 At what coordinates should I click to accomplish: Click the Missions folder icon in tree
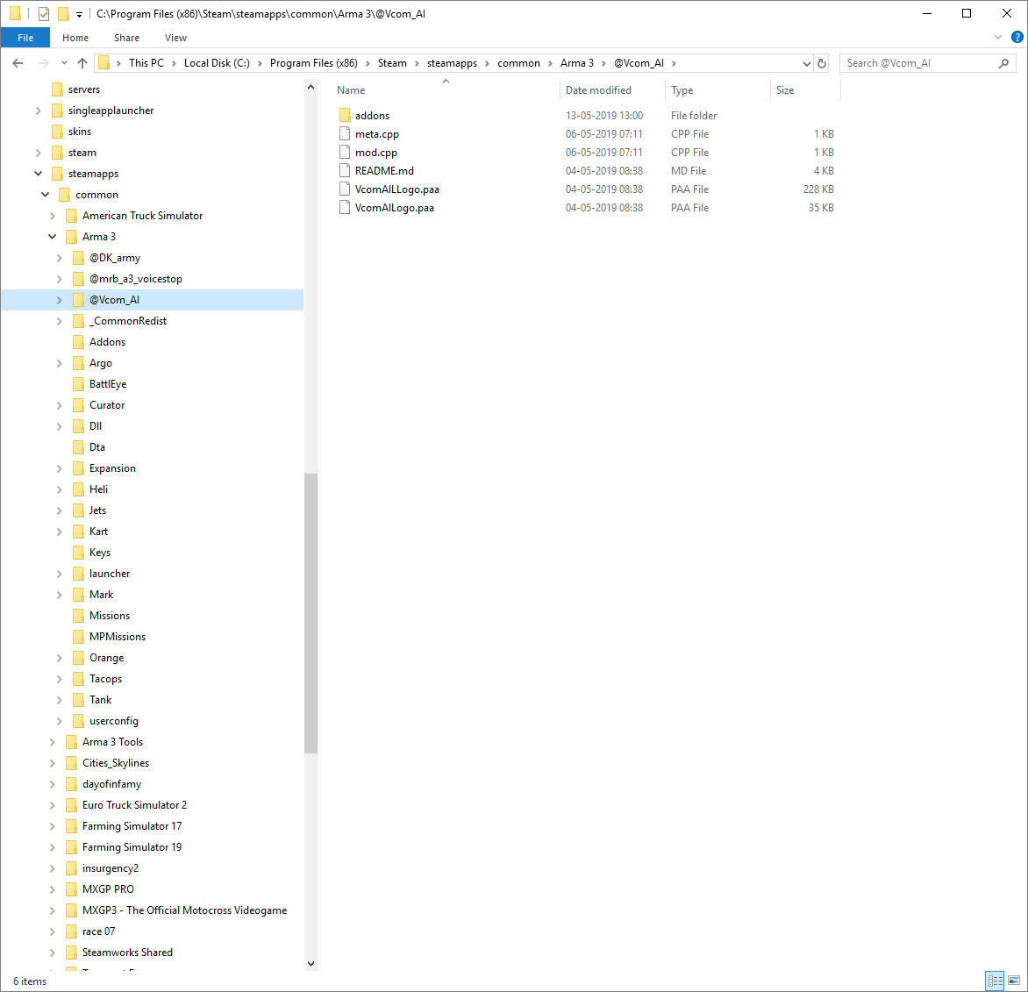pyautogui.click(x=79, y=616)
